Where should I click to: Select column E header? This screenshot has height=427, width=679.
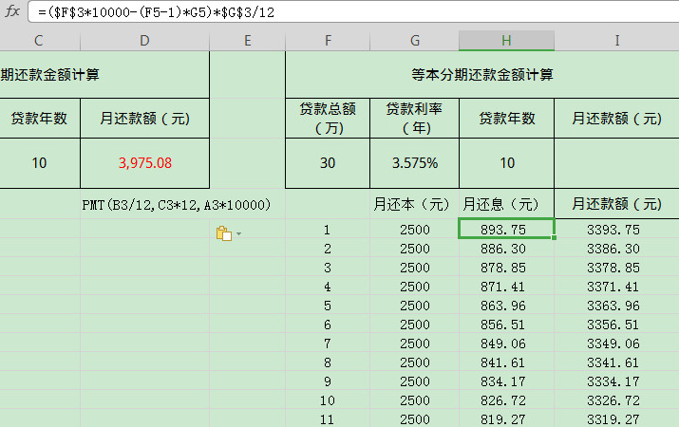pyautogui.click(x=247, y=41)
